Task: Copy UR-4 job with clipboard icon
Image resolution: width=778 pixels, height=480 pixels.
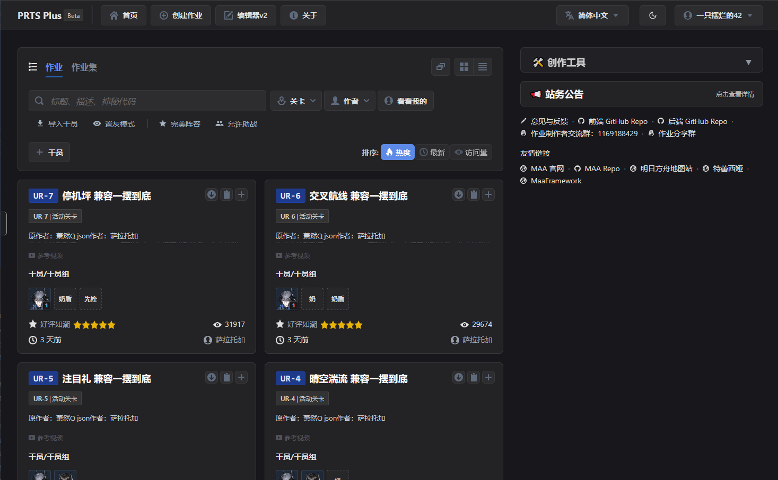Action: point(474,377)
